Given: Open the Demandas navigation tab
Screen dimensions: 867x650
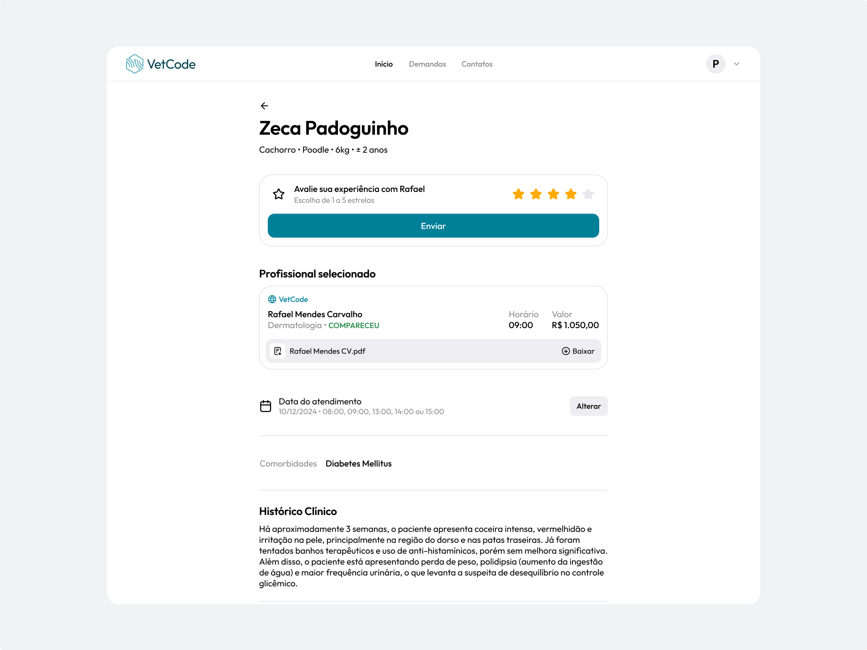Looking at the screenshot, I should 427,64.
